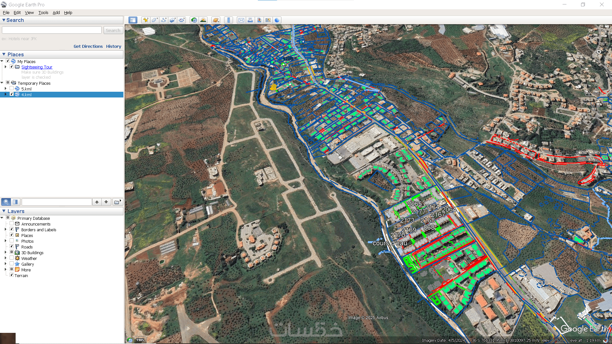Image resolution: width=612 pixels, height=344 pixels.
Task: Toggle sunlight across the landscape
Action: pyautogui.click(x=203, y=20)
